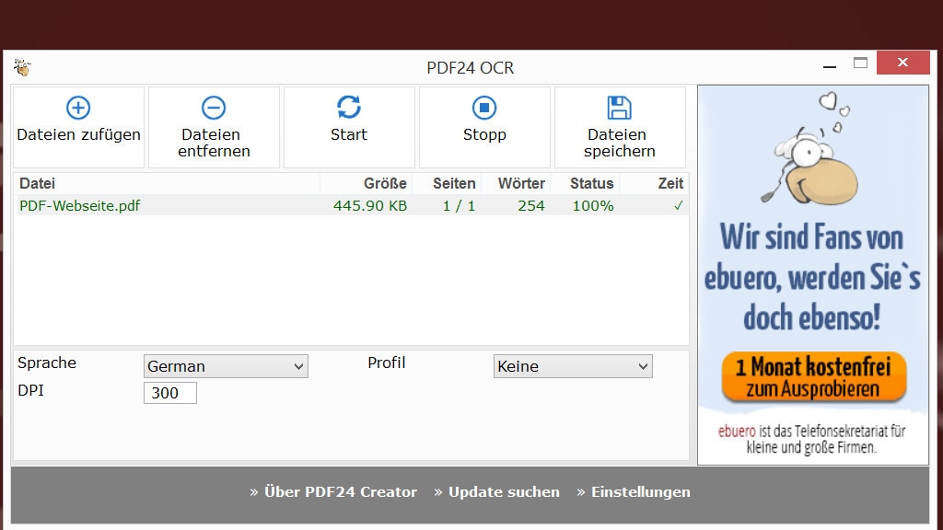Open the Sprache dropdown showing German
Screen dimensions: 943x530
pyautogui.click(x=226, y=366)
